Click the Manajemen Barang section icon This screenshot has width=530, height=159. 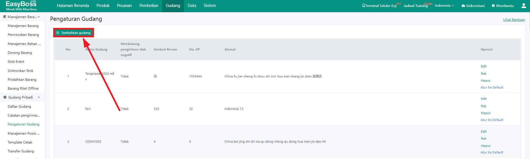pos(5,17)
